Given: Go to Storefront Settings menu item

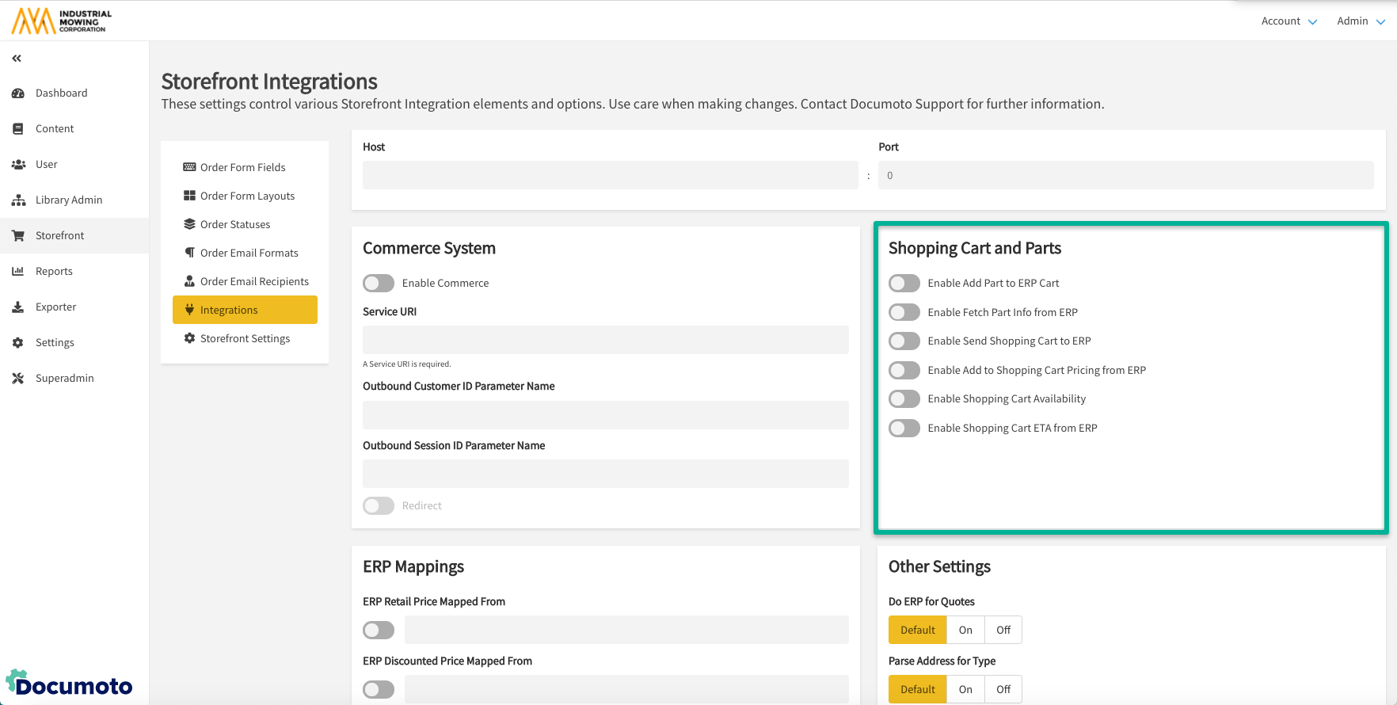Looking at the screenshot, I should [245, 338].
